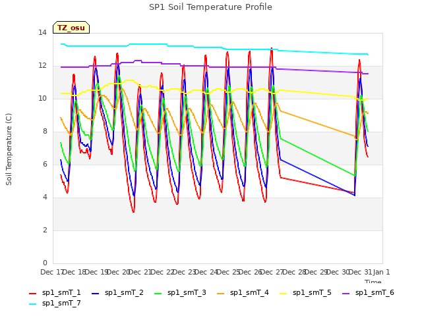Click the 14 y-axis tick label
Viewport: 422px width, 316px height.
42,33
